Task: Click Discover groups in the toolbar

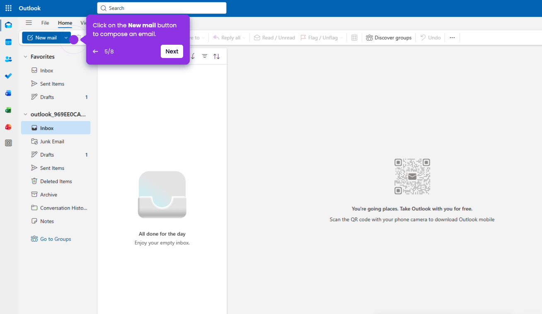Action: pos(389,38)
